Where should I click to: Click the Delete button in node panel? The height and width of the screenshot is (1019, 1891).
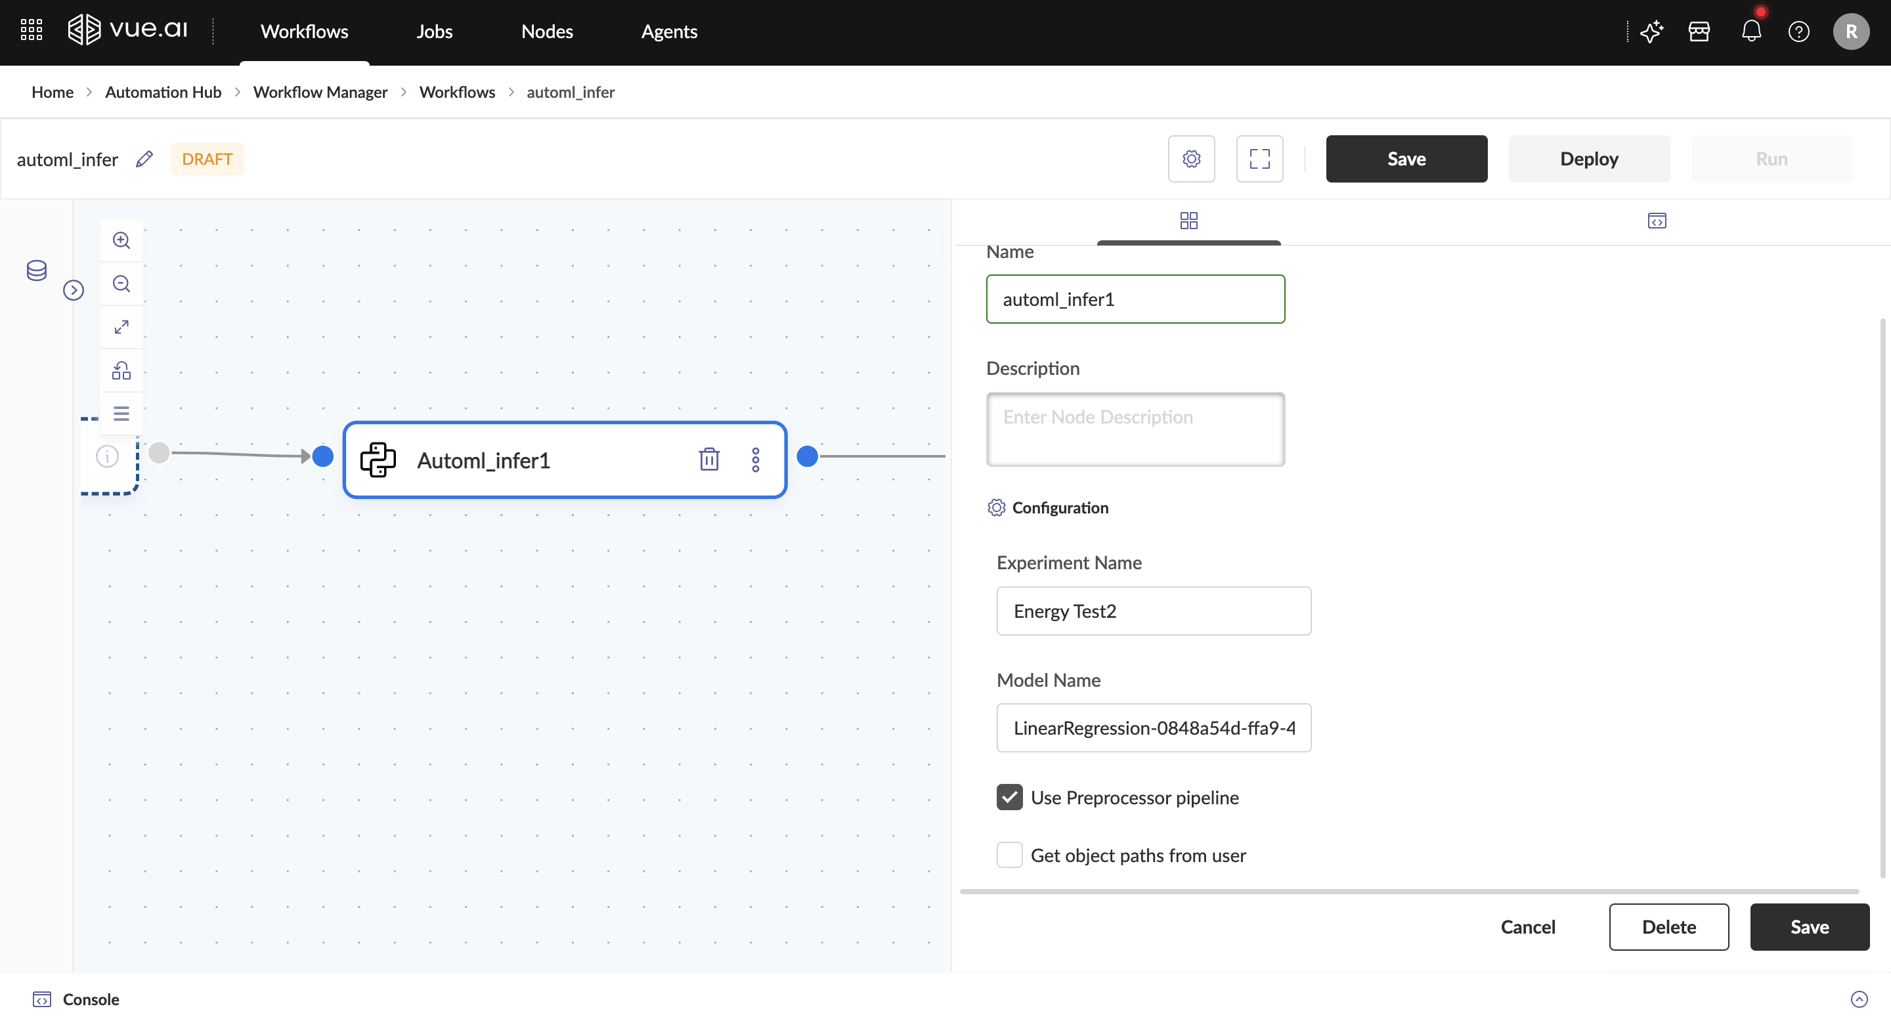click(1668, 926)
